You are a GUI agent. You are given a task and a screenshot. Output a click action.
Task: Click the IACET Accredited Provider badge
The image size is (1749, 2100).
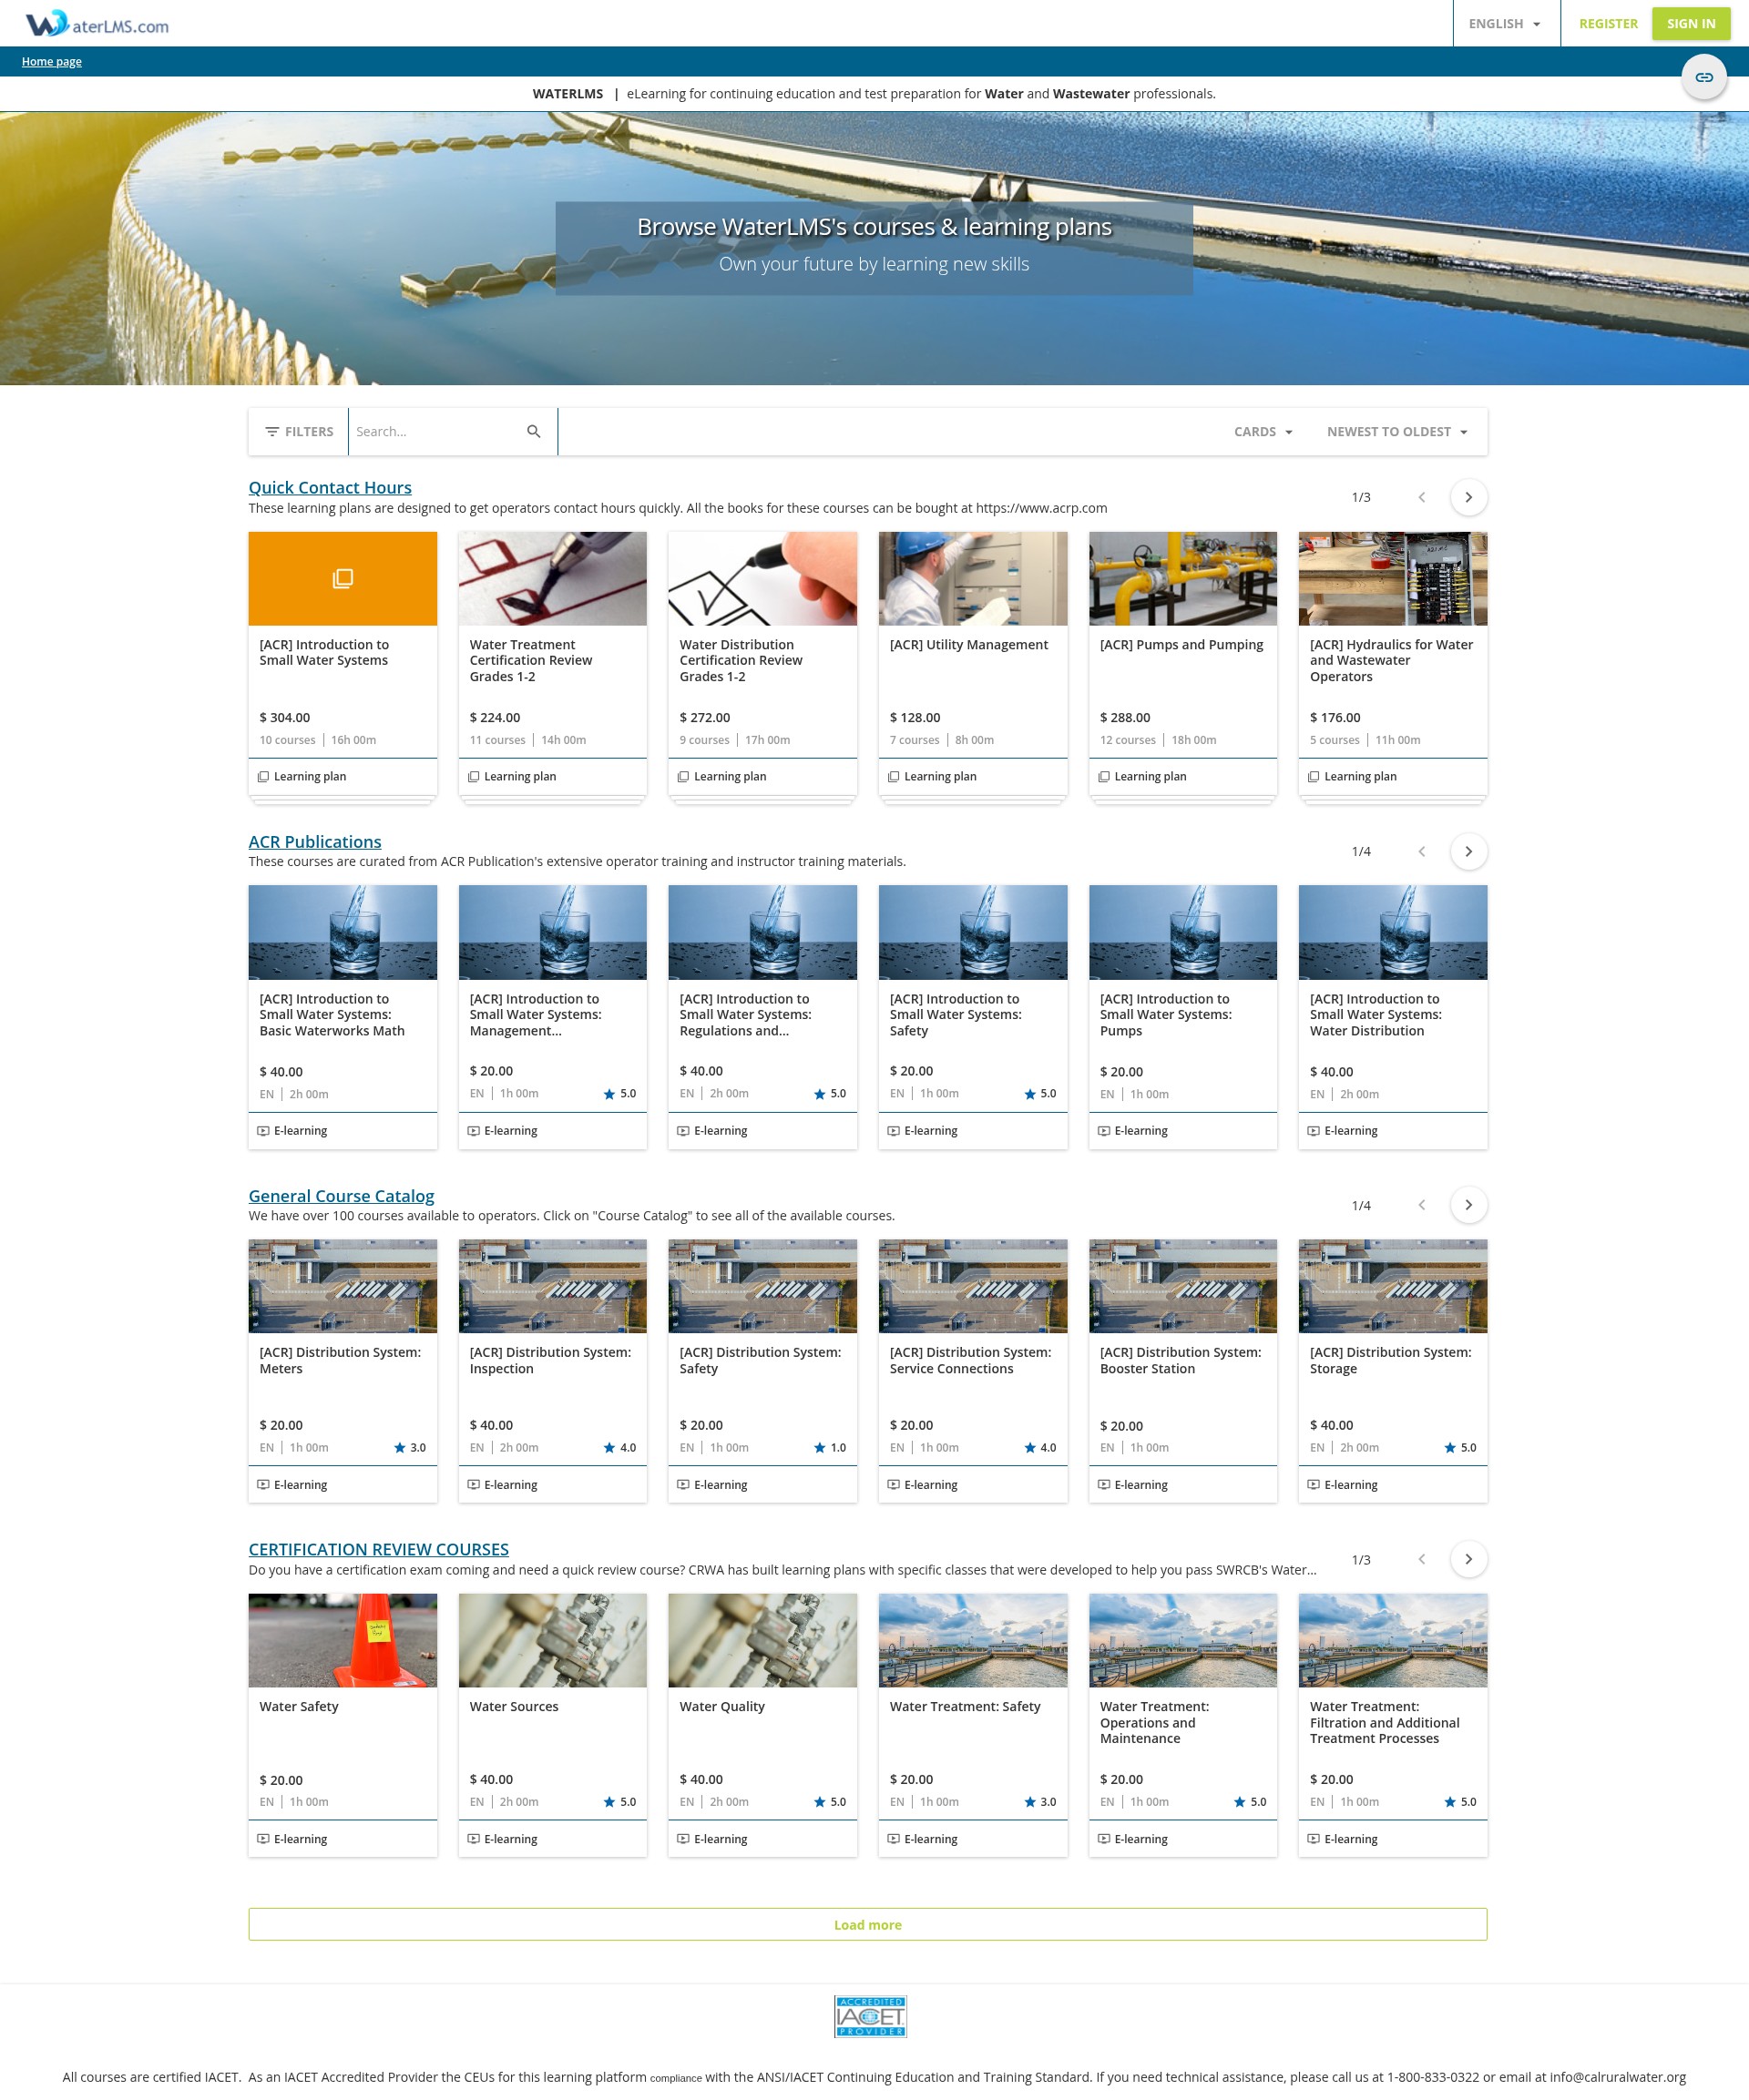pyautogui.click(x=871, y=2016)
